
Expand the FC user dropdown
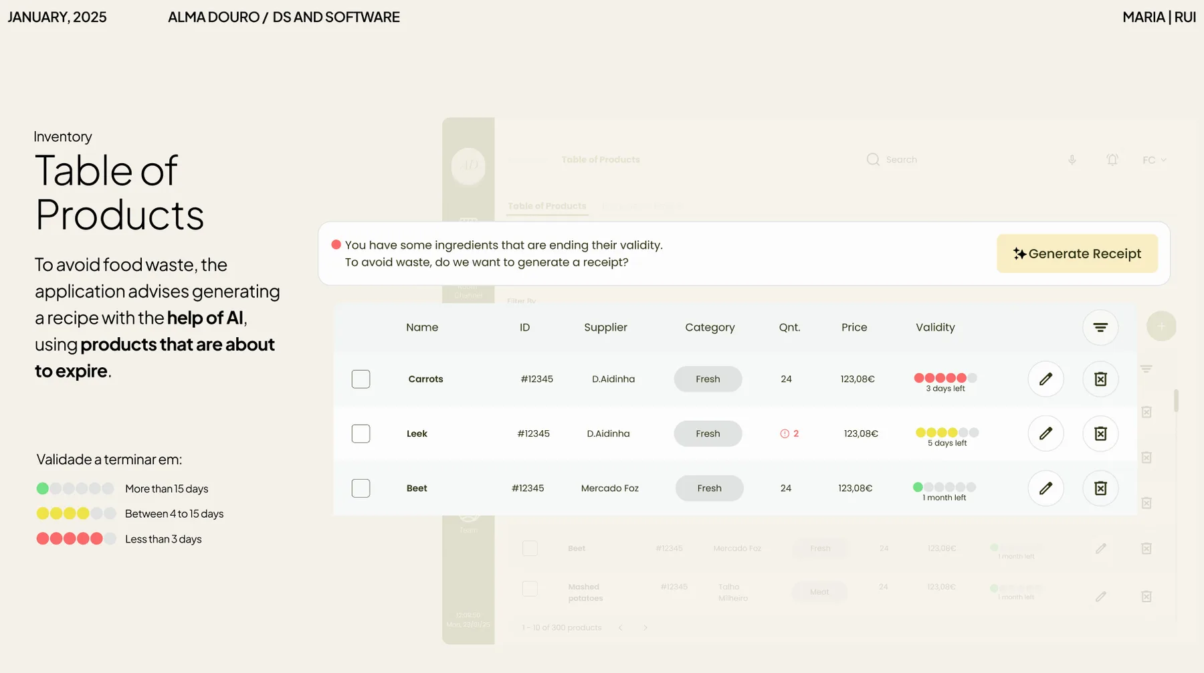pos(1155,160)
